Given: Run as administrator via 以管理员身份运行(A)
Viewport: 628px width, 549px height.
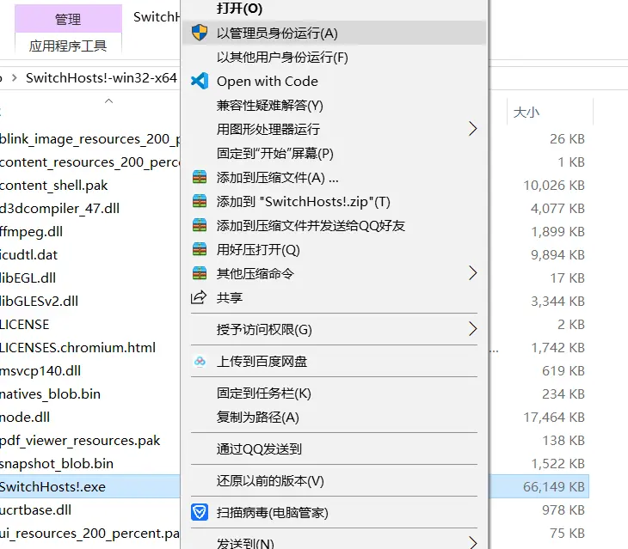Looking at the screenshot, I should pyautogui.click(x=333, y=33).
